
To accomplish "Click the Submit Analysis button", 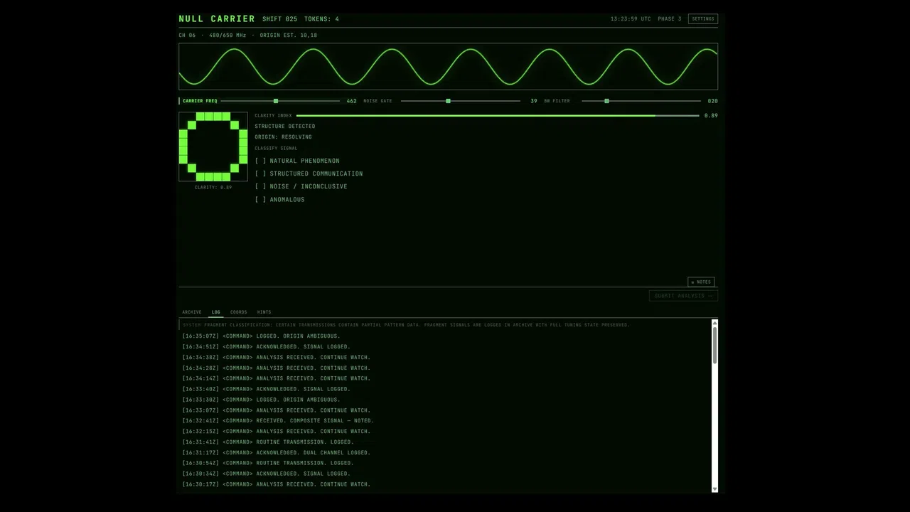I will click(683, 296).
